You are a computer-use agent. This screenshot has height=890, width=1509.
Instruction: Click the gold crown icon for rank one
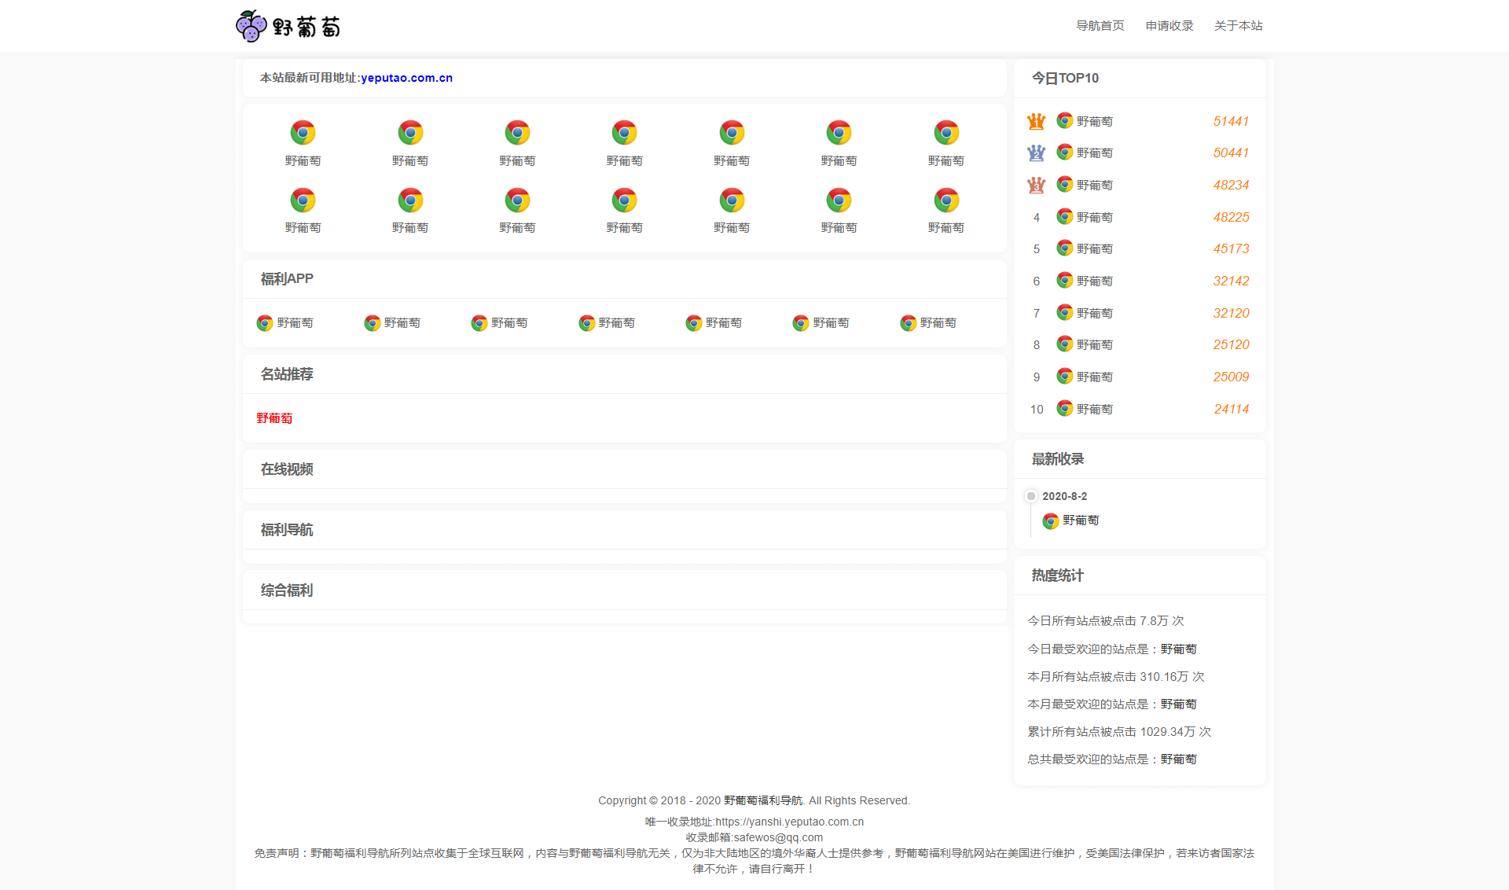point(1036,121)
